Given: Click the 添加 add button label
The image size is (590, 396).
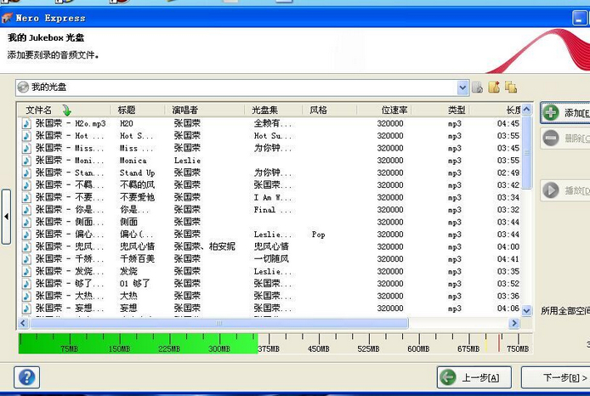Looking at the screenshot, I should coord(577,113).
